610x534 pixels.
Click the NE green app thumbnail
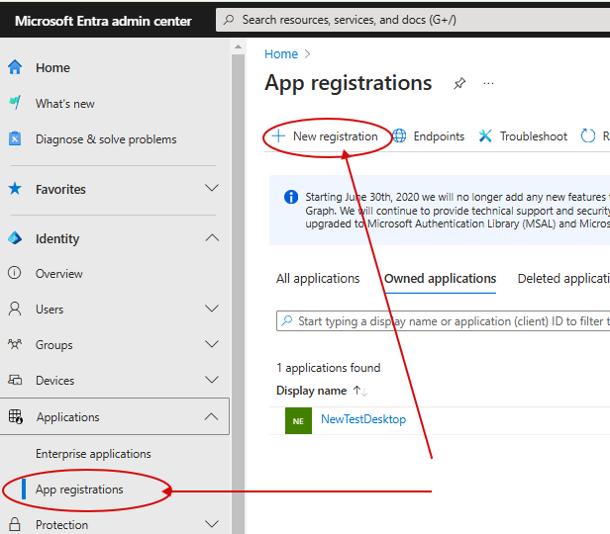click(298, 420)
